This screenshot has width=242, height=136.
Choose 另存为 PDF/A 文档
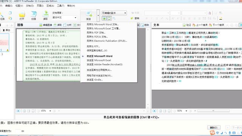pyautogui.click(x=97, y=37)
